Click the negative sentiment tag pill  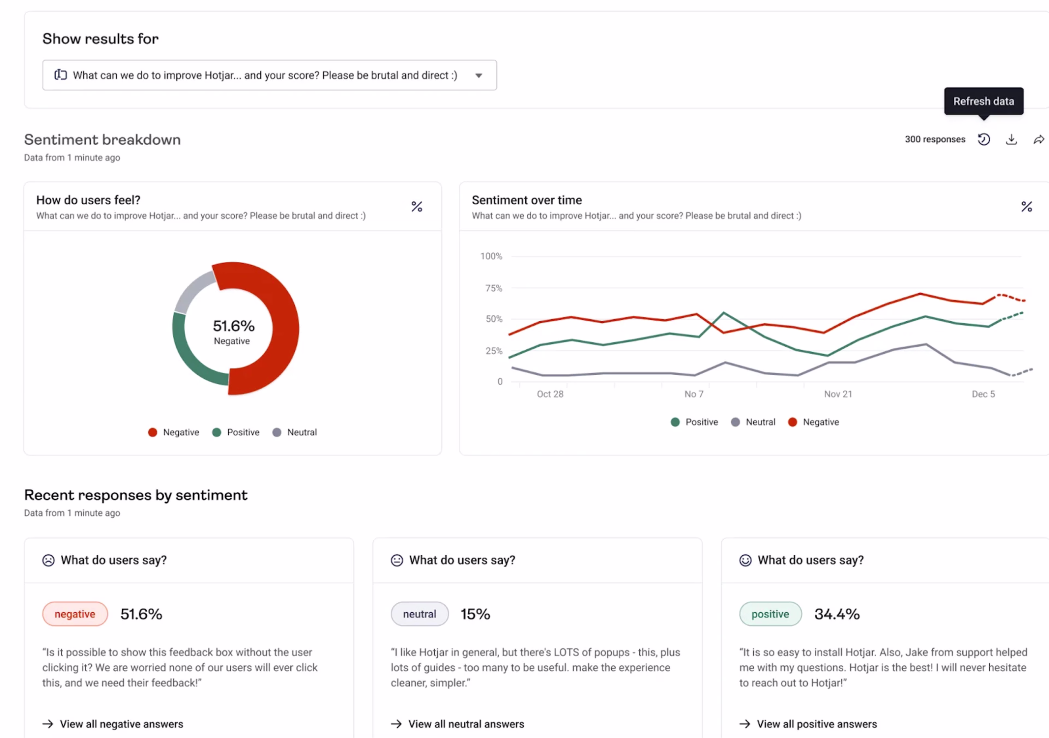(75, 614)
